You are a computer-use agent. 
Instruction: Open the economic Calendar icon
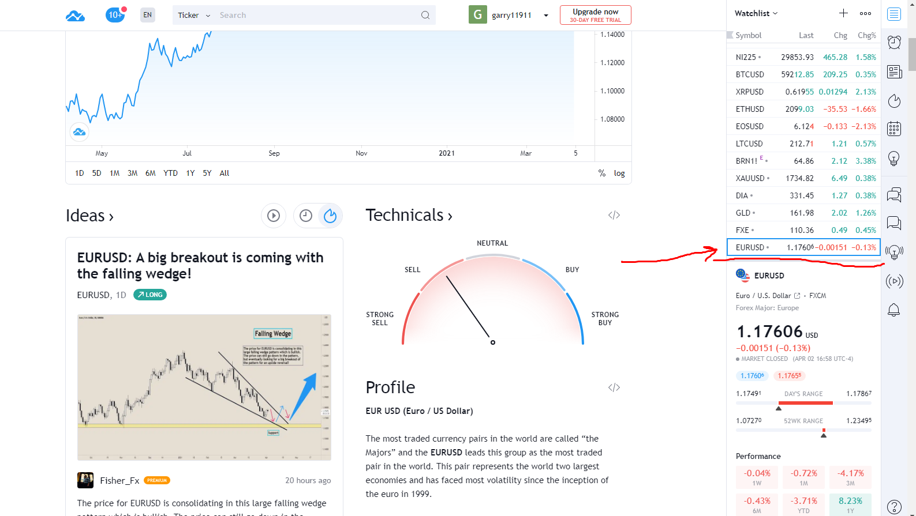pos(894,129)
